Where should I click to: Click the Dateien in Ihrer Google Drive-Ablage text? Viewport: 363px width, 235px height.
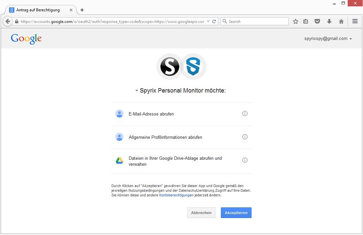[x=175, y=161]
